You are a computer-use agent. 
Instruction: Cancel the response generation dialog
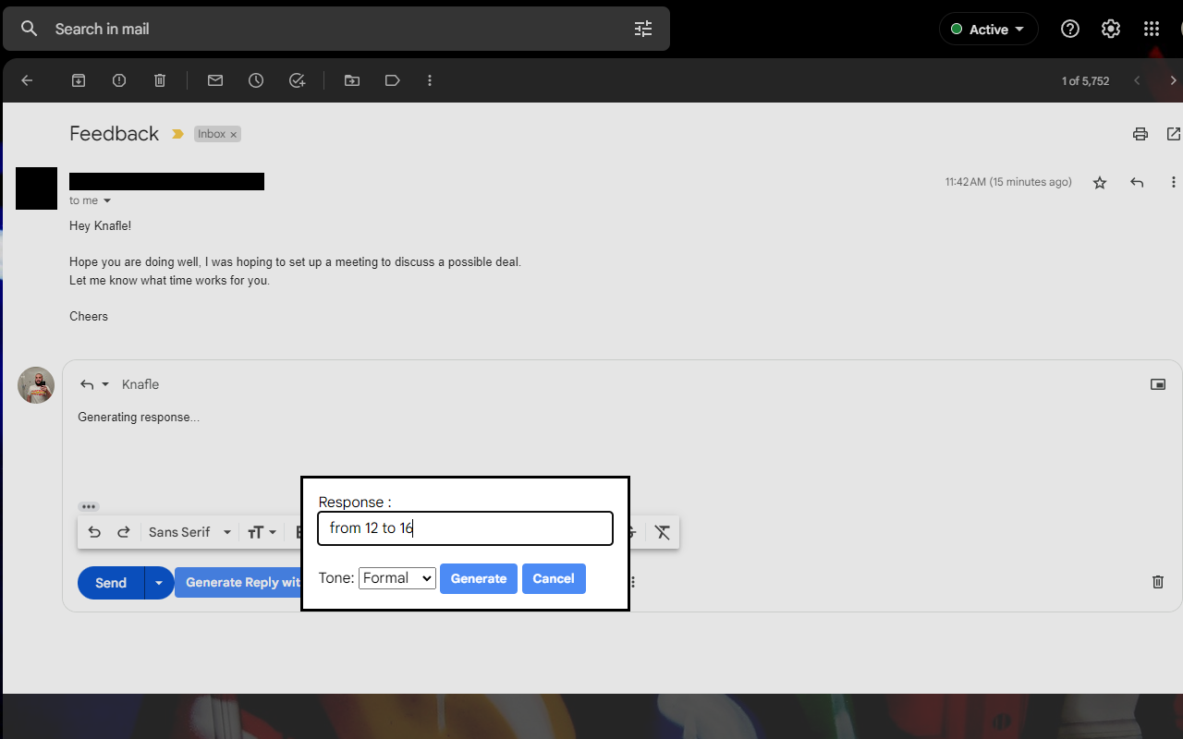pyautogui.click(x=554, y=578)
